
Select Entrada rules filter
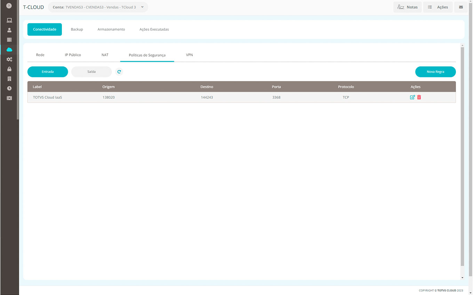pos(48,72)
